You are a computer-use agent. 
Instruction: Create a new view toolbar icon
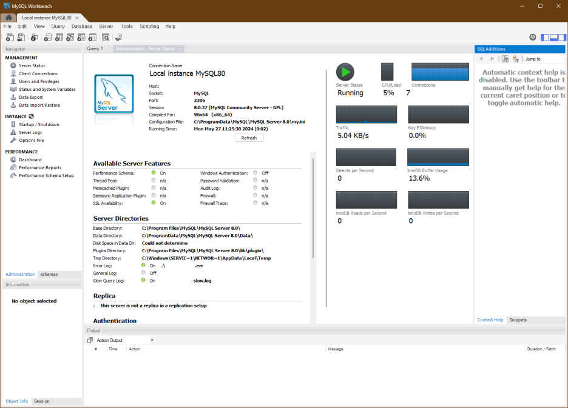click(x=70, y=37)
